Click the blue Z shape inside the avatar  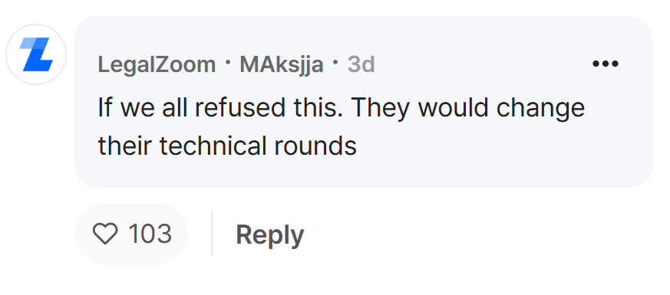click(x=36, y=54)
